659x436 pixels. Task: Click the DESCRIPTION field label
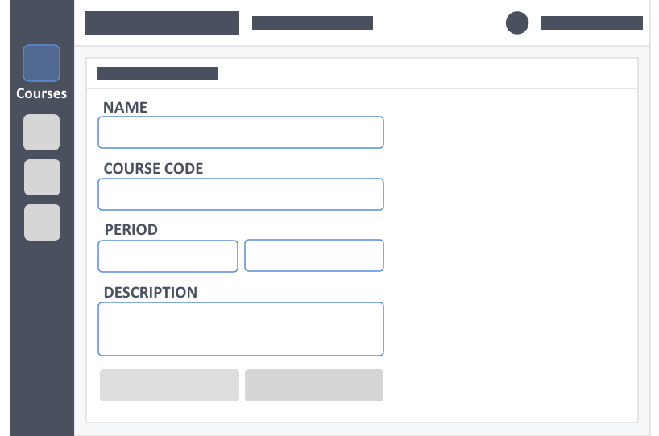tap(151, 293)
